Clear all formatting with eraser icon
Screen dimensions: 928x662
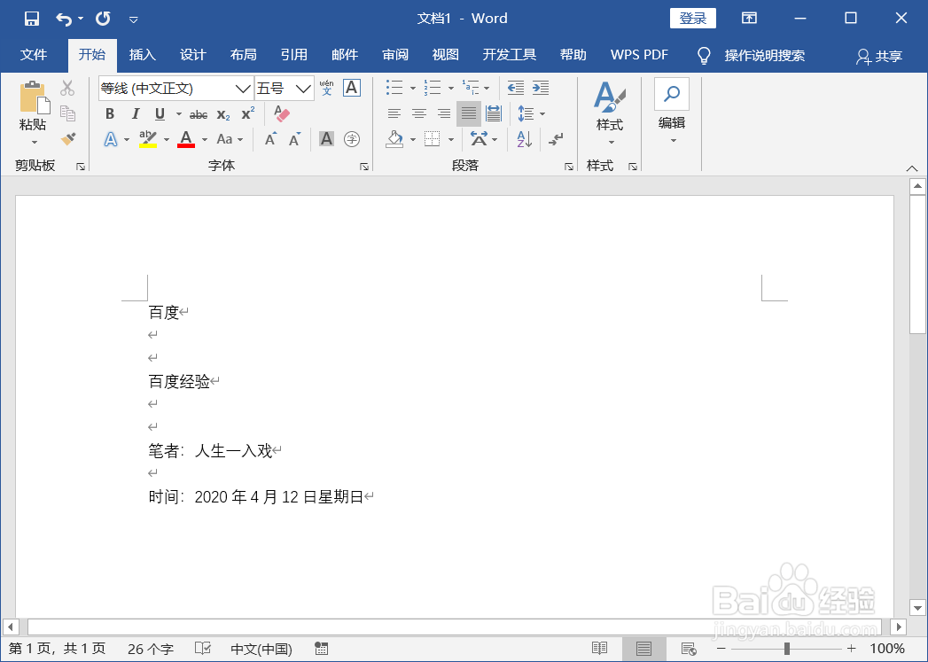coord(282,113)
